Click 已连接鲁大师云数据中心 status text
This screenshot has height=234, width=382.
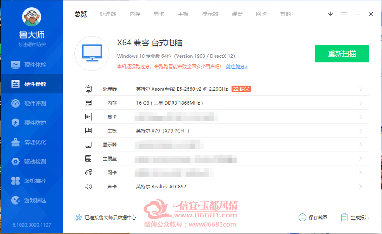(x=111, y=217)
